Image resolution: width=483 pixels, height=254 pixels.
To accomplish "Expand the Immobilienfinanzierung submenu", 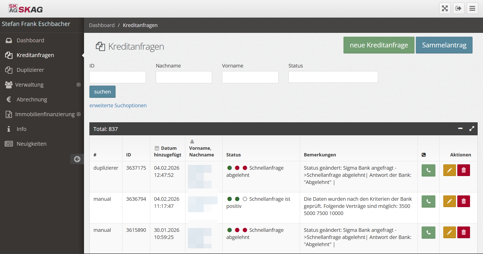I will click(x=79, y=114).
